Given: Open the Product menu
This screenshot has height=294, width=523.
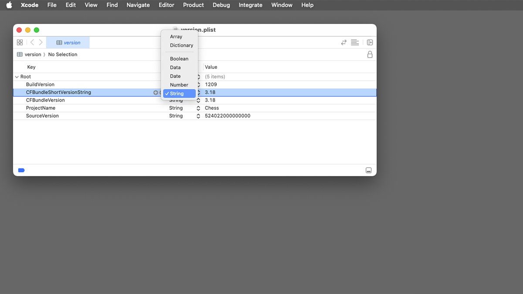Looking at the screenshot, I should 193,5.
